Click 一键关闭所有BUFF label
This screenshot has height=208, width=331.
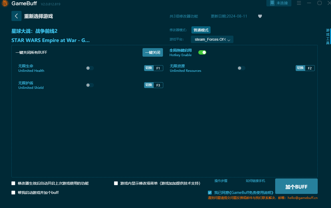pos(31,52)
